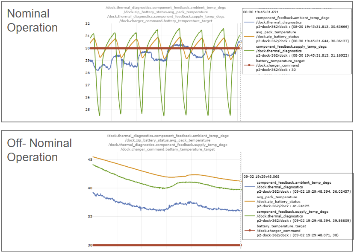Click "p2-dock-362/dock : 30" in the Nominal legend
Viewport: 354px width, 252px height.
(x=275, y=70)
